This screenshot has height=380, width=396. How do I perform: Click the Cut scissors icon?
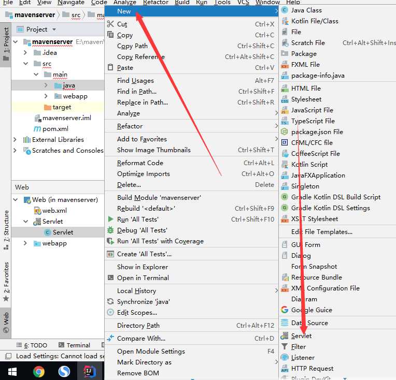click(x=110, y=24)
